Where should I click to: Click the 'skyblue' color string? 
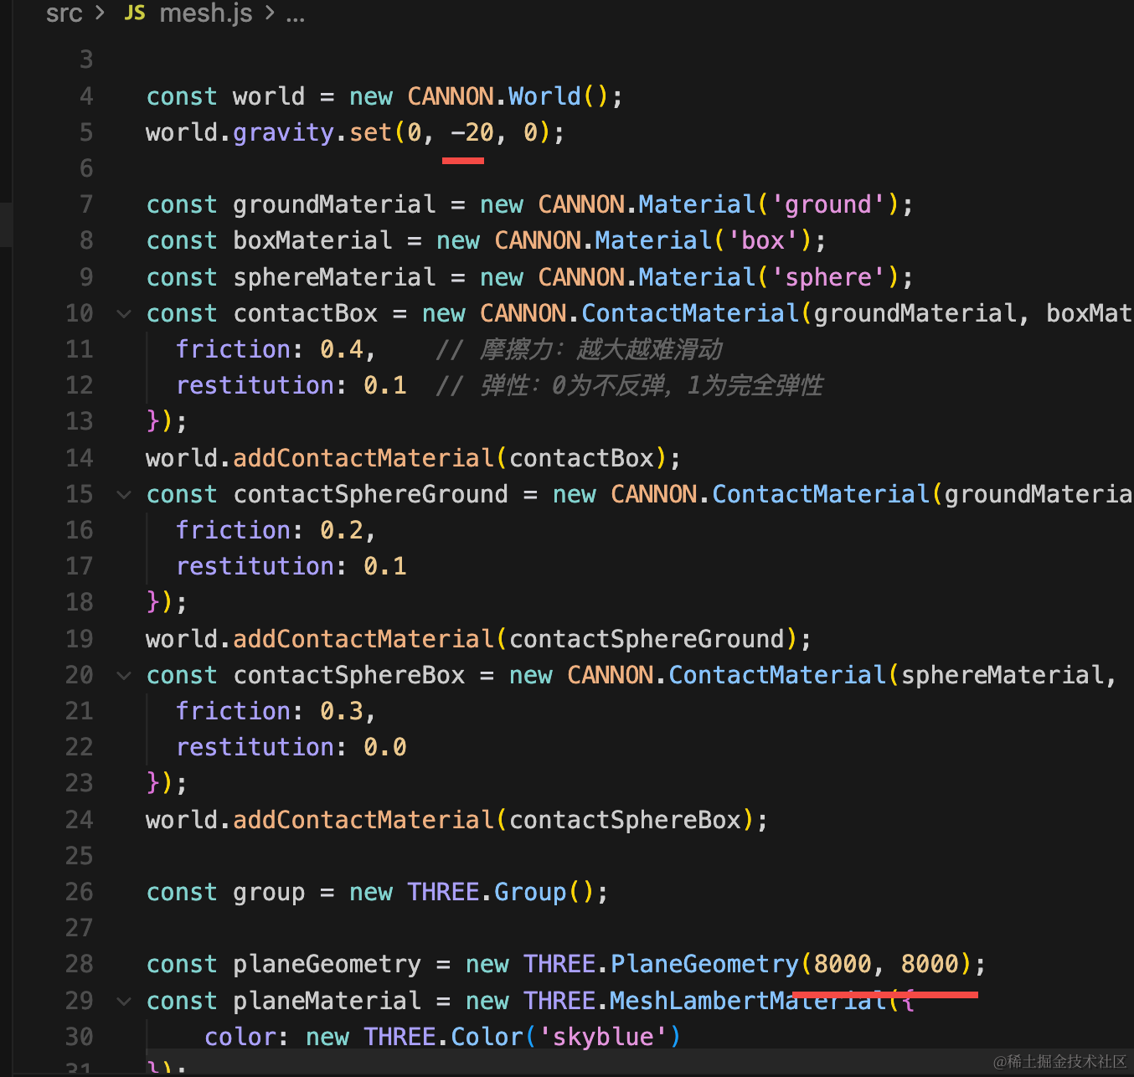pyautogui.click(x=603, y=1037)
